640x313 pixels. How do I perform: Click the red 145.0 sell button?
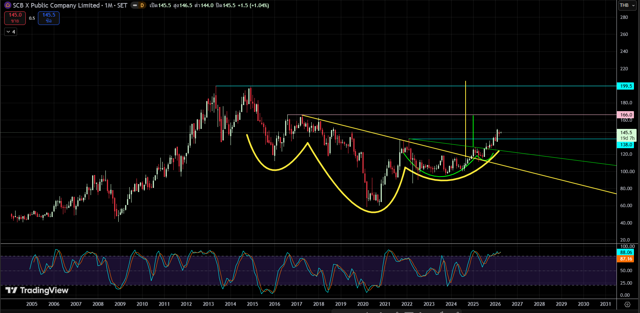click(15, 18)
